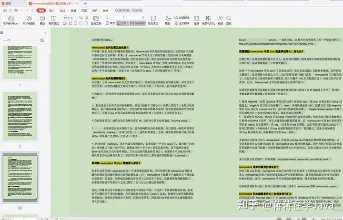Image resolution: width=343 pixels, height=220 pixels.
Task: Select 单页 single page view
Action: tap(111, 23)
